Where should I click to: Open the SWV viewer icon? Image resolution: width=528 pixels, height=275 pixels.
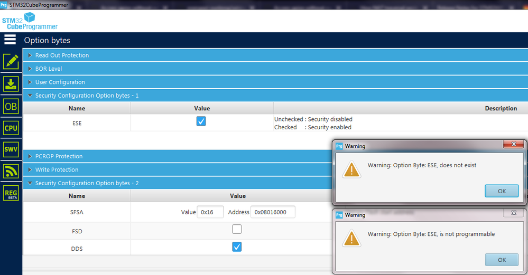pyautogui.click(x=11, y=149)
